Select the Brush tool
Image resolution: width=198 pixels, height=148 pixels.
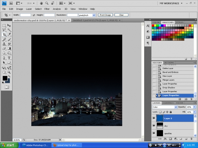coord(9,40)
